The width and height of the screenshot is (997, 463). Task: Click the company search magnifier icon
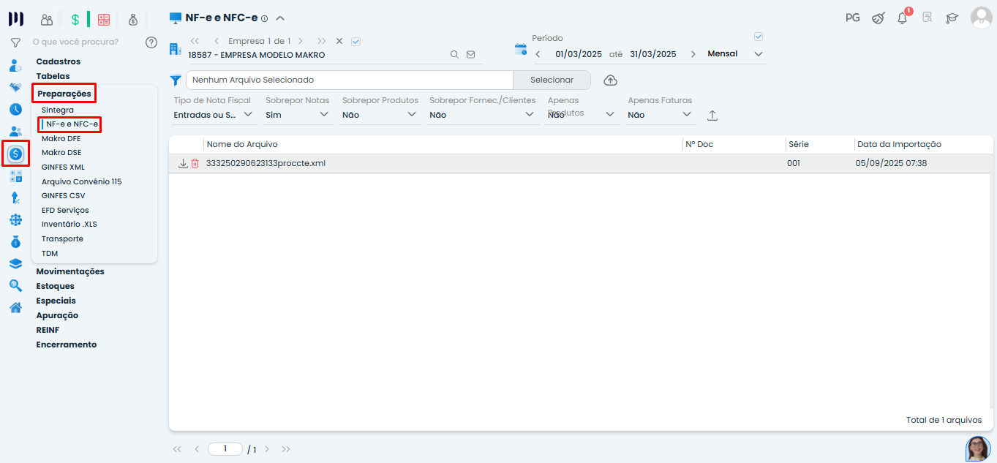coord(454,54)
